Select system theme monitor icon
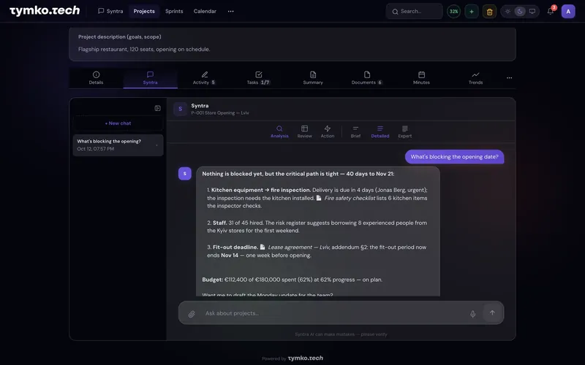Image resolution: width=585 pixels, height=365 pixels. 532,11
